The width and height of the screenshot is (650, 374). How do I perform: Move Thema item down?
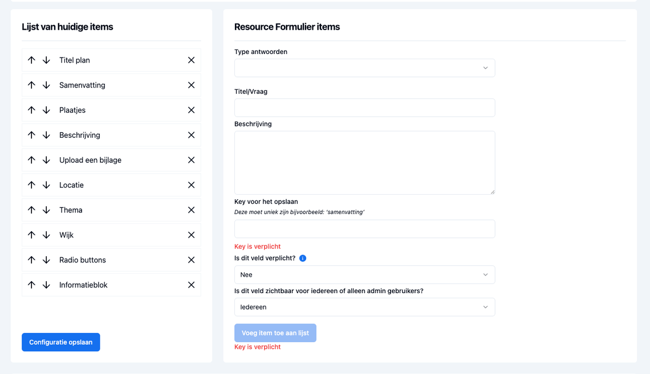(46, 210)
